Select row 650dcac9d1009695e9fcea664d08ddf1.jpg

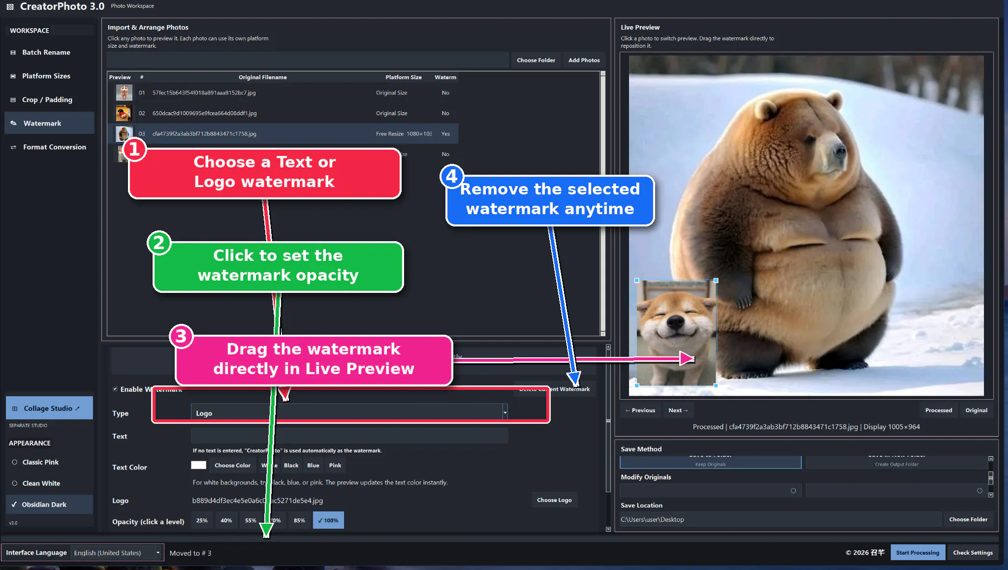[x=283, y=113]
